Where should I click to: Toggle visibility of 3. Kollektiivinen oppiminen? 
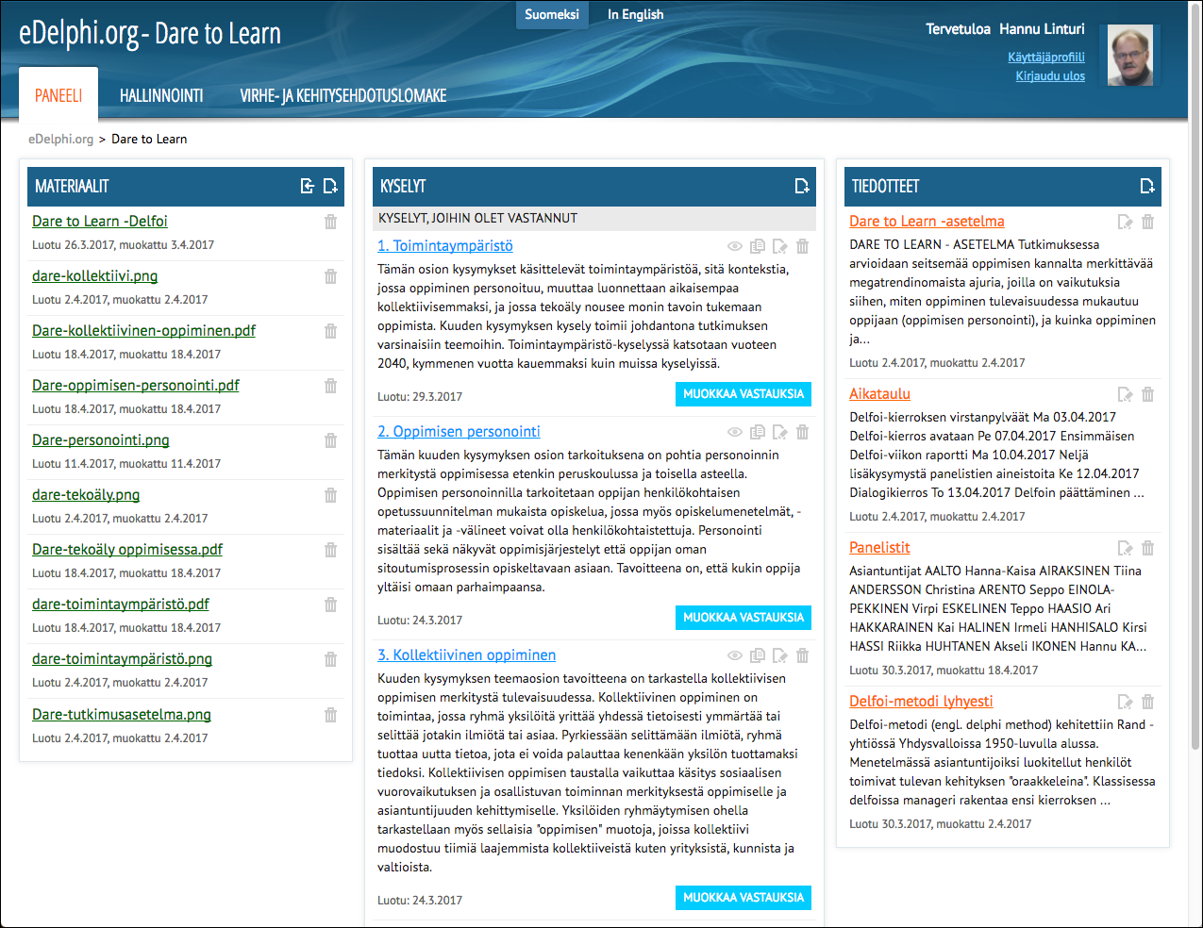pos(734,655)
